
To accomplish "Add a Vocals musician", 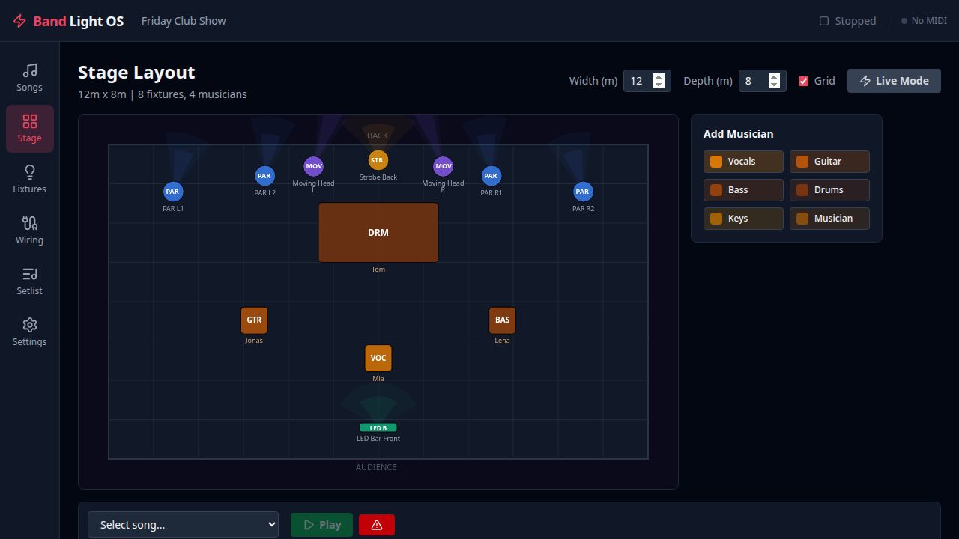I will pos(743,162).
